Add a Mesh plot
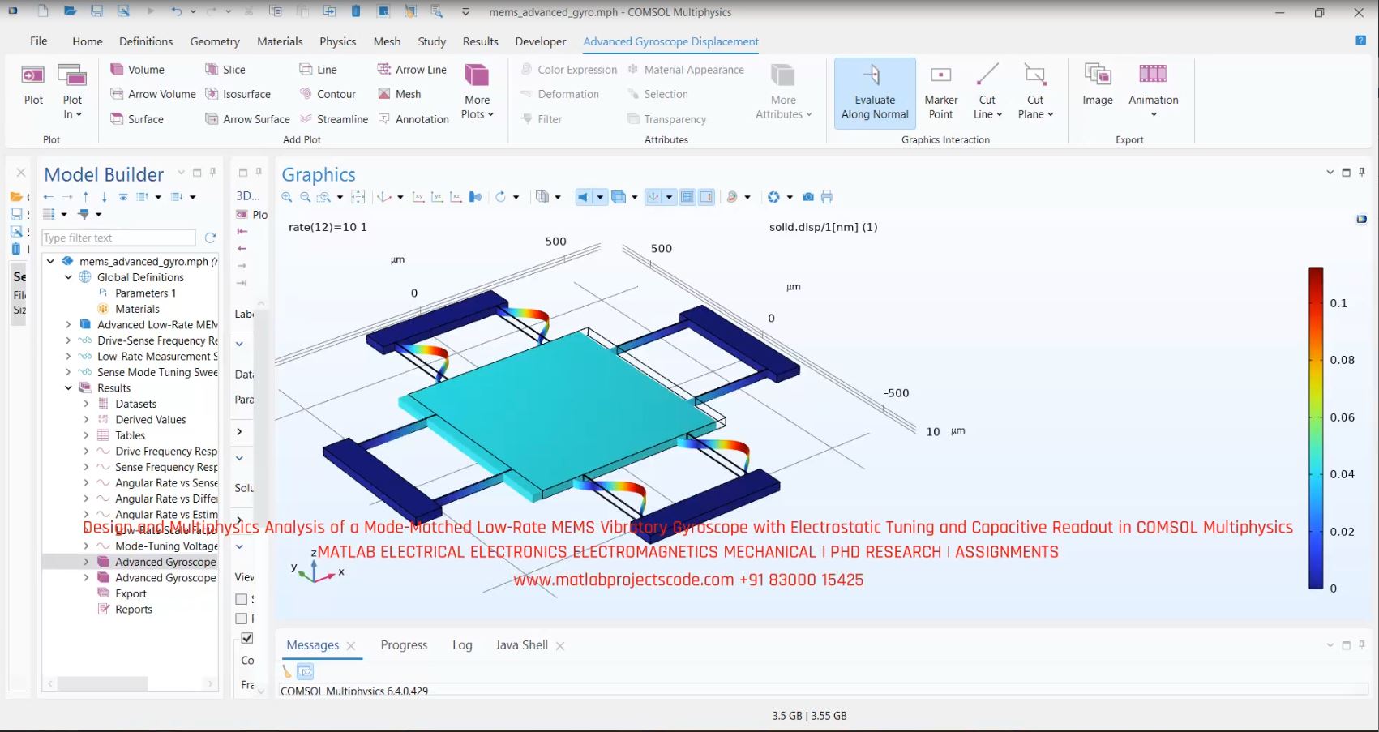 pos(400,94)
